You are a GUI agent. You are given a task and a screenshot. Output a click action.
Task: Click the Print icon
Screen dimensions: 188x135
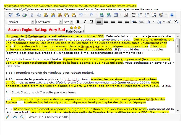pyautogui.click(x=24, y=15)
